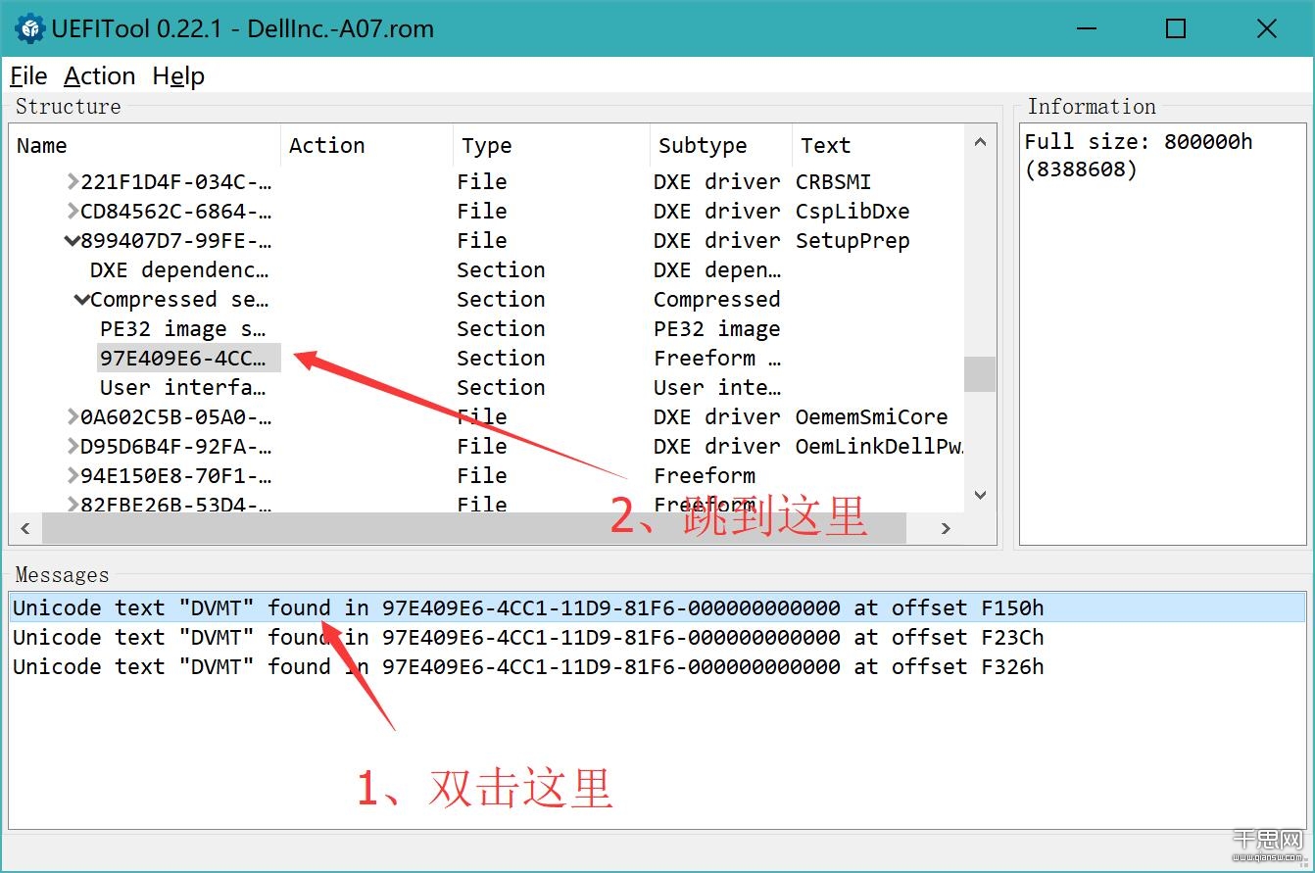Collapse the Compressed section node
The height and width of the screenshot is (873, 1315).
click(81, 299)
